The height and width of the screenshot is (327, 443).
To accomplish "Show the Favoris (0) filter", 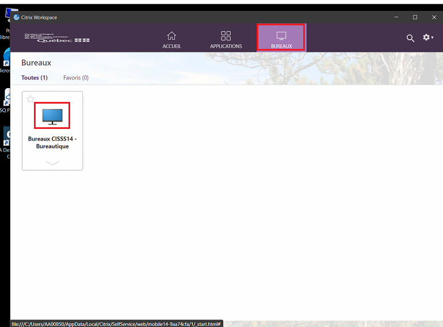I will (76, 78).
